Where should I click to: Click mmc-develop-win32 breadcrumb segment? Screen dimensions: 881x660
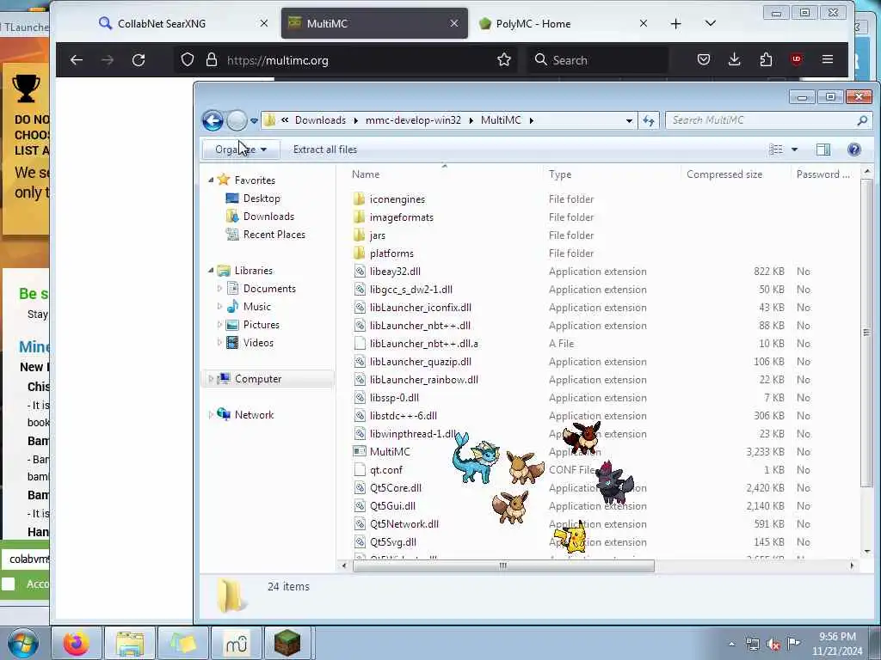pos(413,120)
